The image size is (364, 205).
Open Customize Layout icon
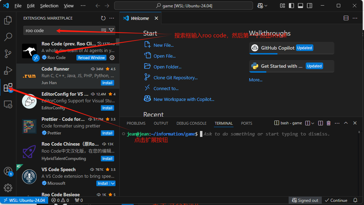(x=282, y=6)
